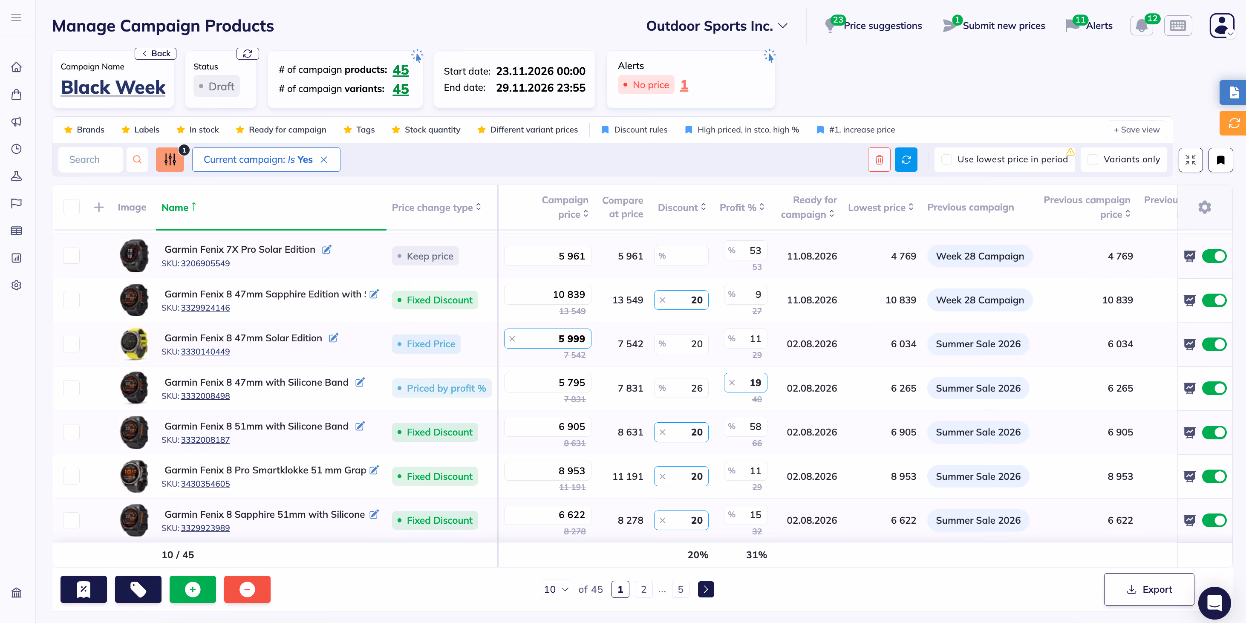The width and height of the screenshot is (1246, 623).
Task: Toggle off Garmin Fenix 7X Pro Solar switch
Action: pyautogui.click(x=1214, y=257)
